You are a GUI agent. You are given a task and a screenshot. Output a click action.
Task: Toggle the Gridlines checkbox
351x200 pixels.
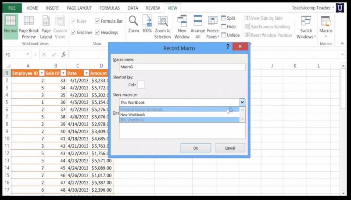click(x=73, y=32)
